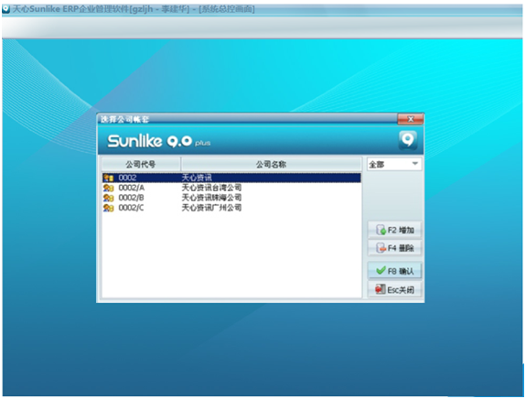This screenshot has width=526, height=399.
Task: Add a company with F2 增加
Action: (394, 230)
